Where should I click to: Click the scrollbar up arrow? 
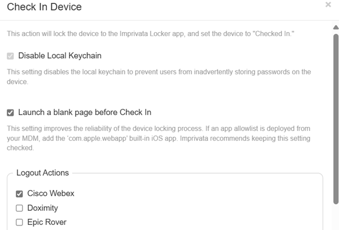click(x=335, y=26)
